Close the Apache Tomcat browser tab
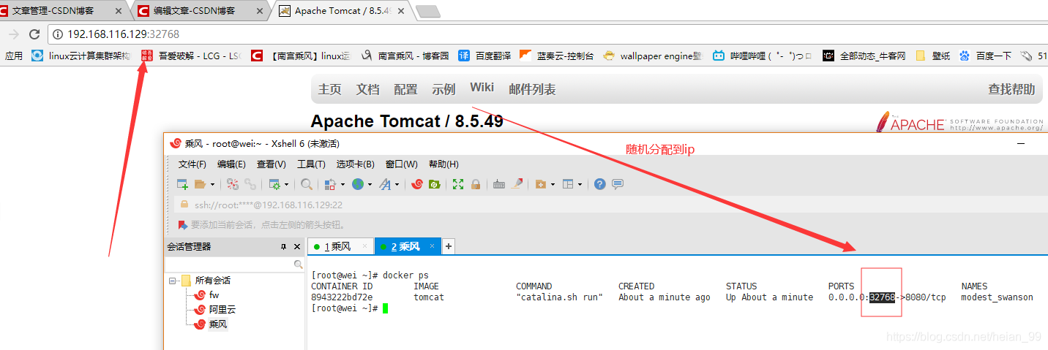The height and width of the screenshot is (350, 1048). pyautogui.click(x=400, y=11)
